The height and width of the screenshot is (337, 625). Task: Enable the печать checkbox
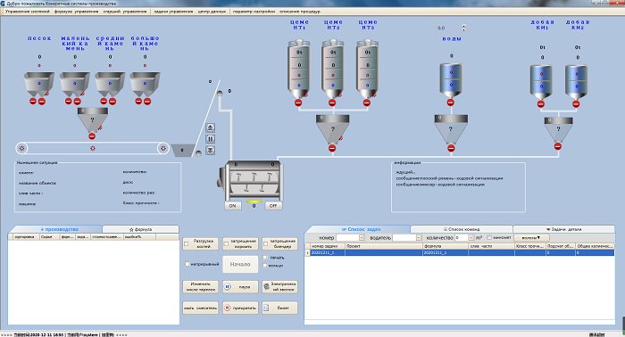(x=265, y=258)
